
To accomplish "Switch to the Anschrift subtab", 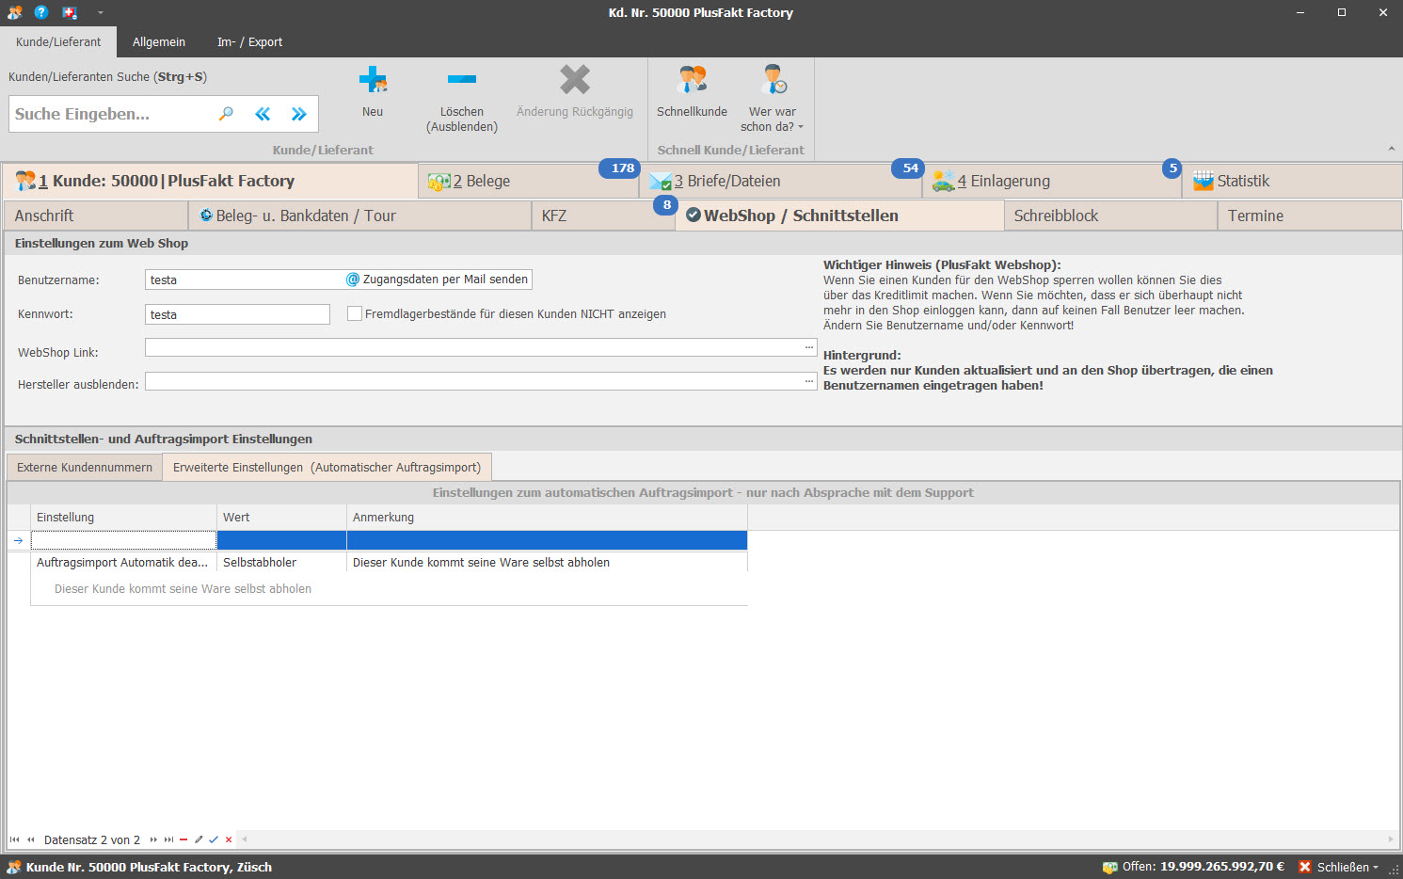I will click(96, 216).
